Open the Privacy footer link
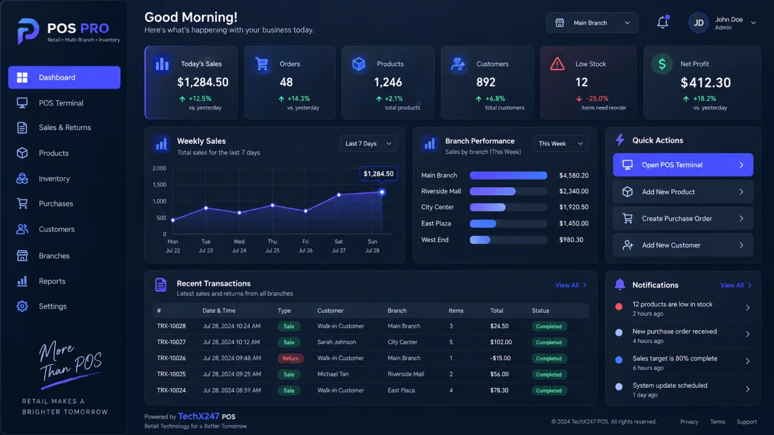 [689, 422]
